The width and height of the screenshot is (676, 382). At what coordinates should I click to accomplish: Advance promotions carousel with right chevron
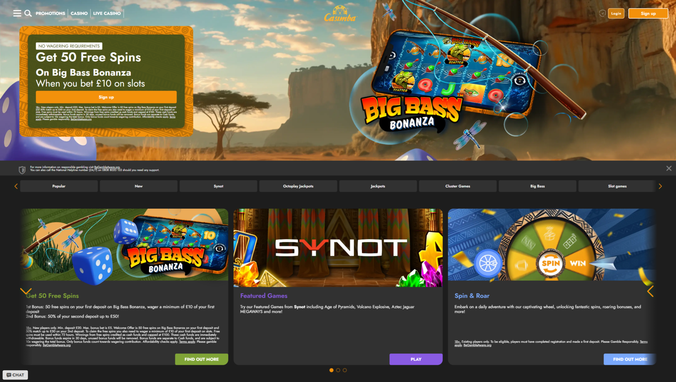click(650, 291)
